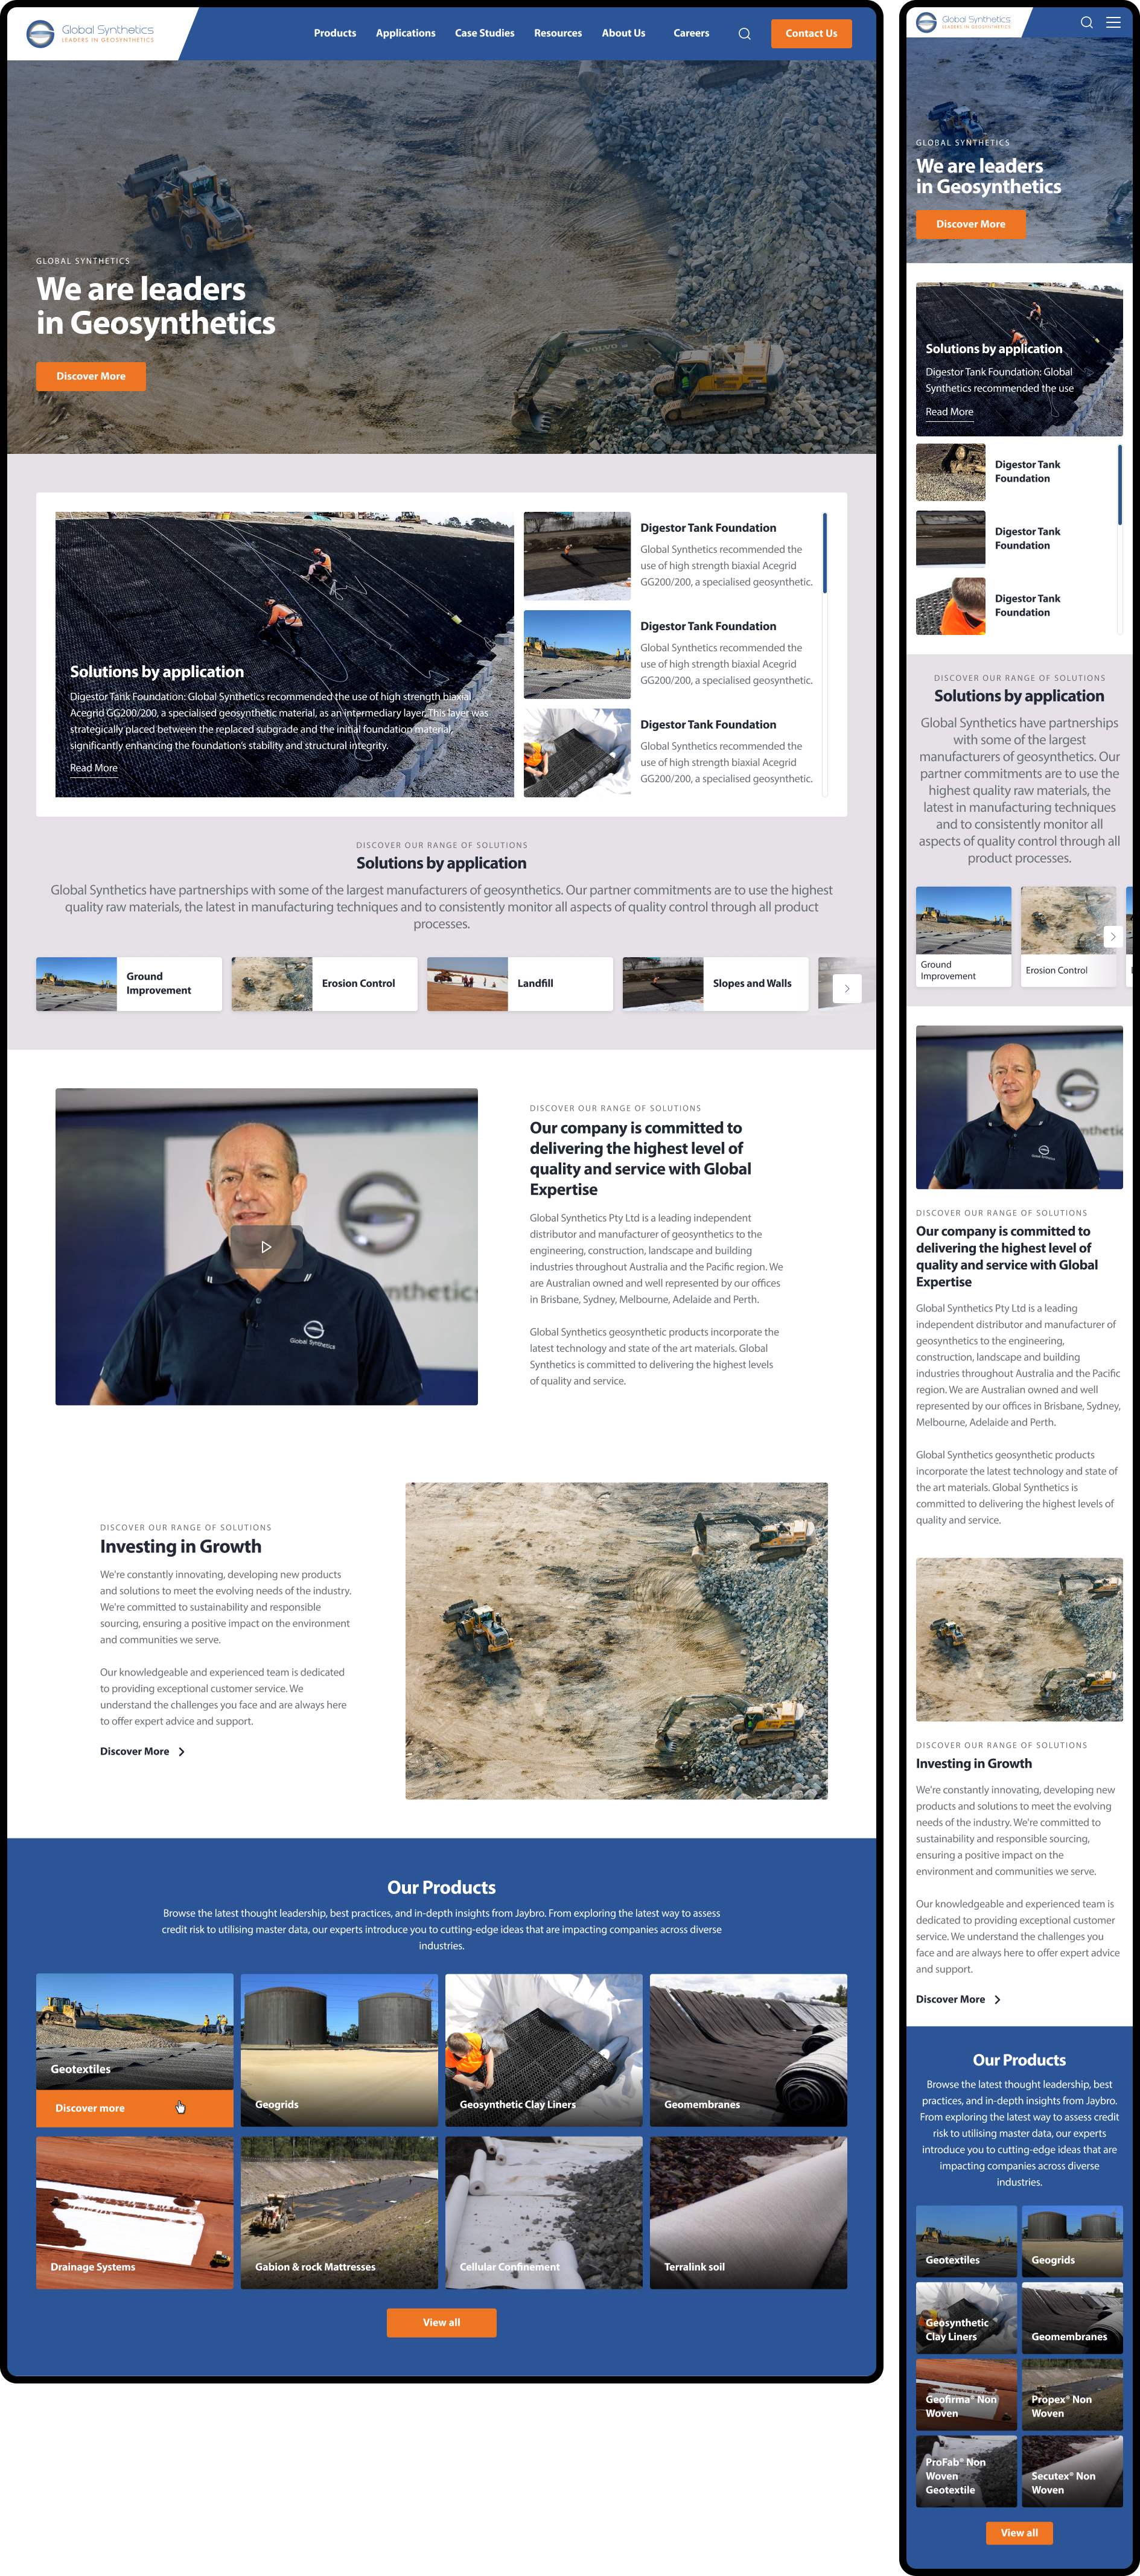Viewport: 1140px width, 2576px height.
Task: Open the Terralink soil product tile
Action: 748,2213
